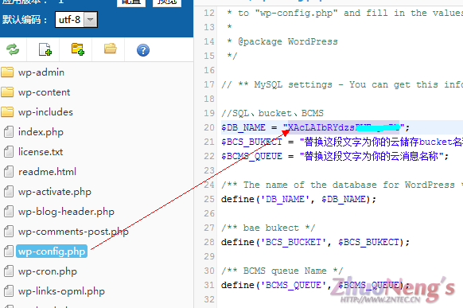Select index.php in the file list
Viewport: 463px width, 308px height.
(x=41, y=132)
